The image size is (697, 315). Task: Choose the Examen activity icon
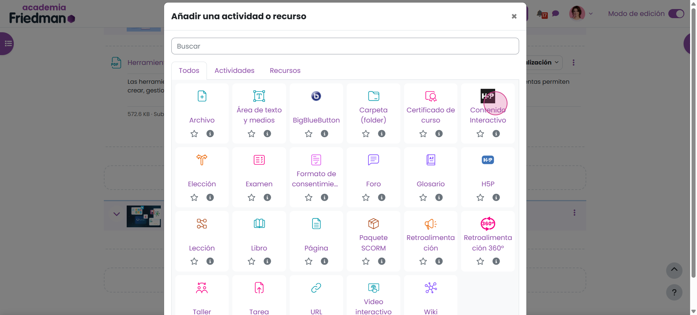click(x=259, y=160)
